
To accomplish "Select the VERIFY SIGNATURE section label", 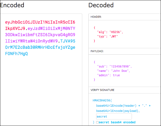I will (102, 90).
